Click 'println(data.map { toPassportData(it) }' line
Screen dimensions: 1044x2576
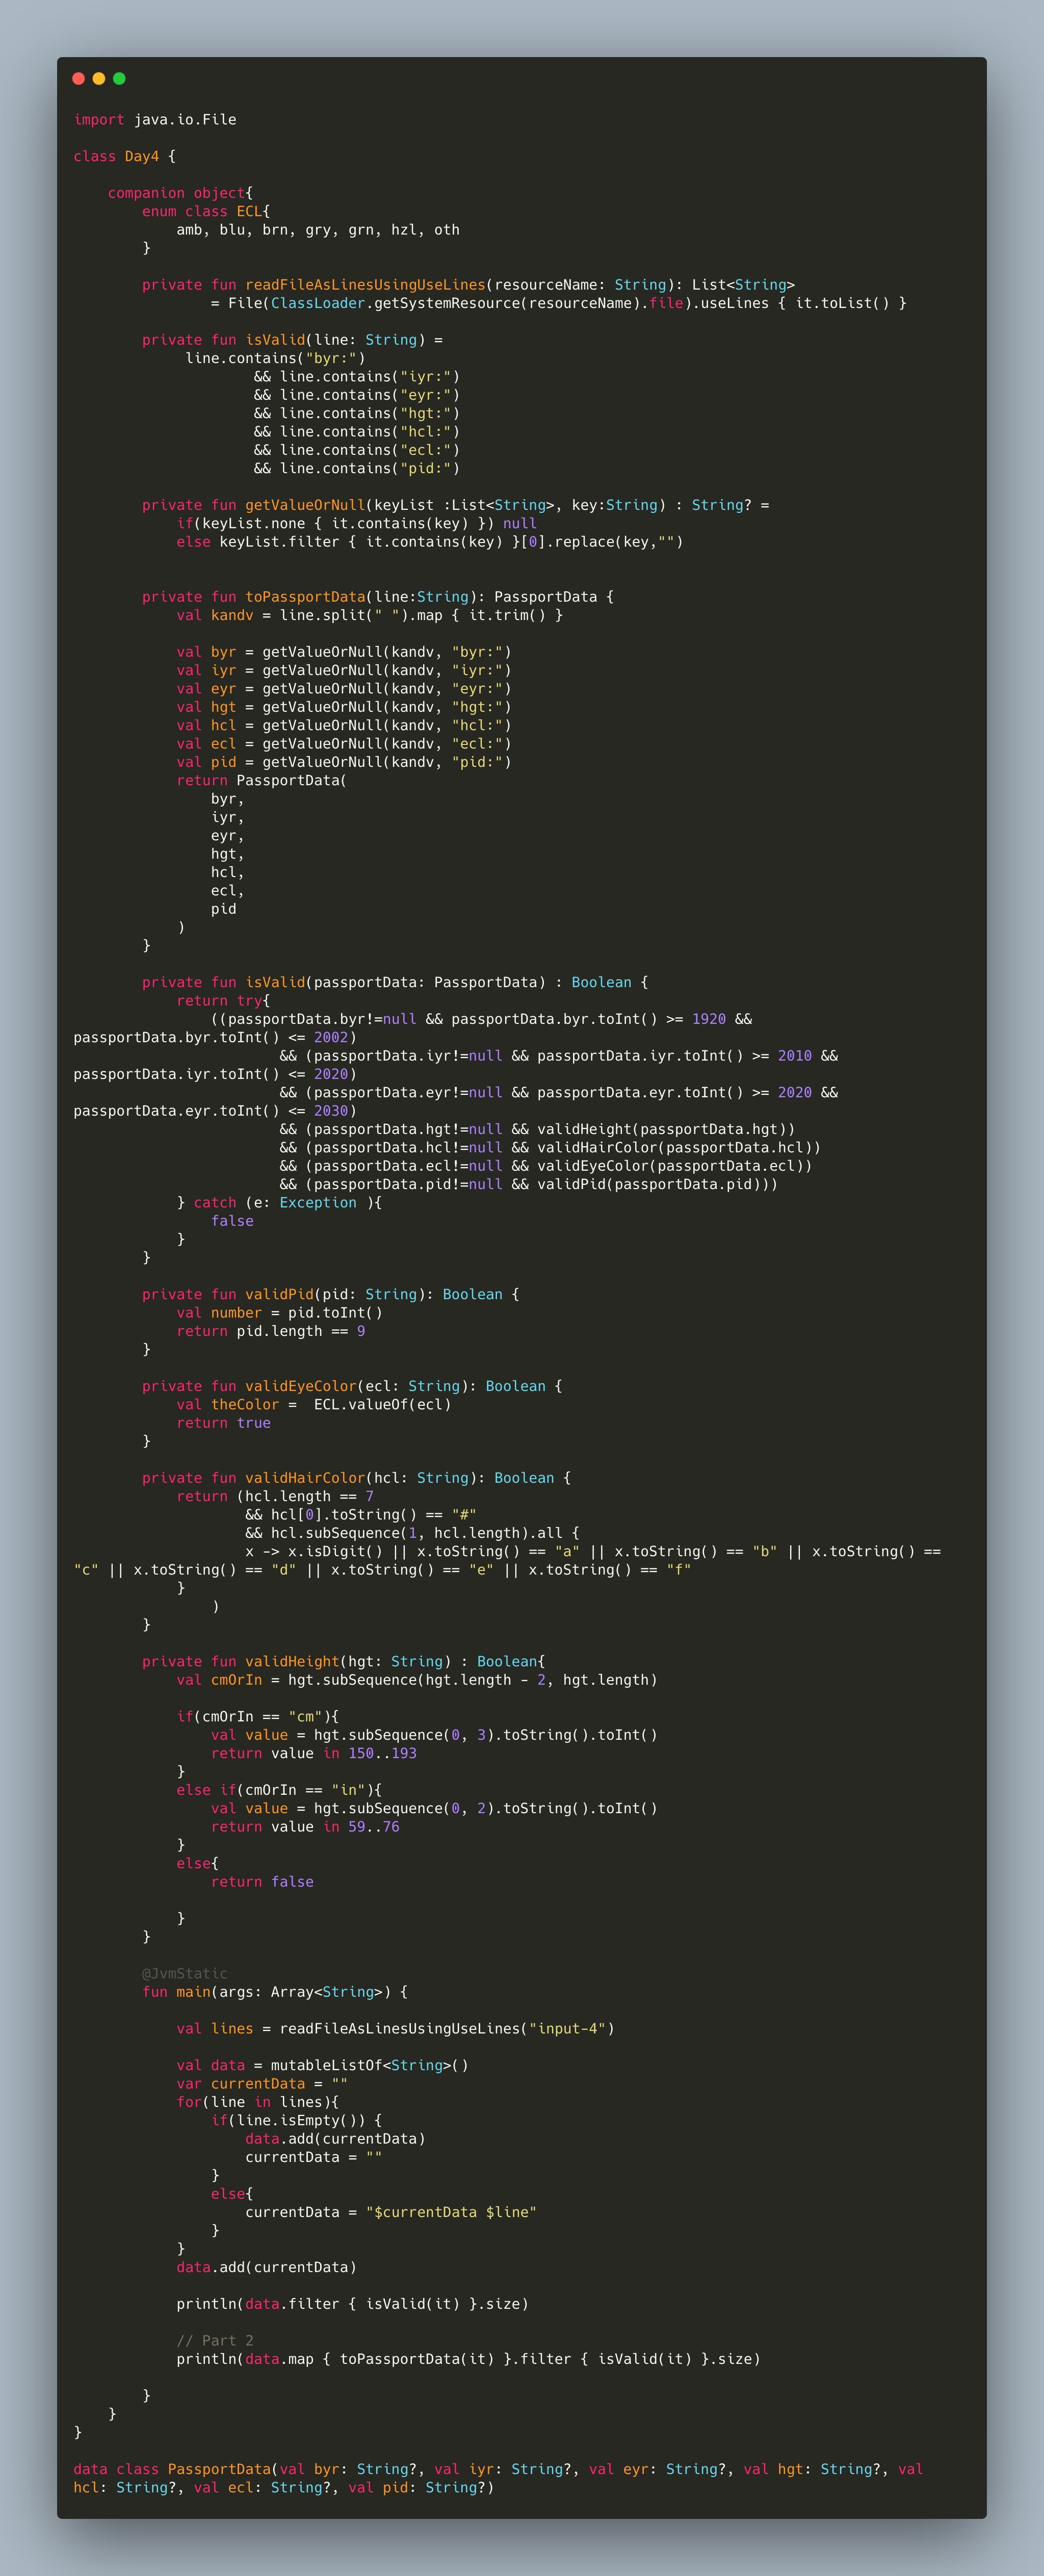pyautogui.click(x=469, y=2359)
